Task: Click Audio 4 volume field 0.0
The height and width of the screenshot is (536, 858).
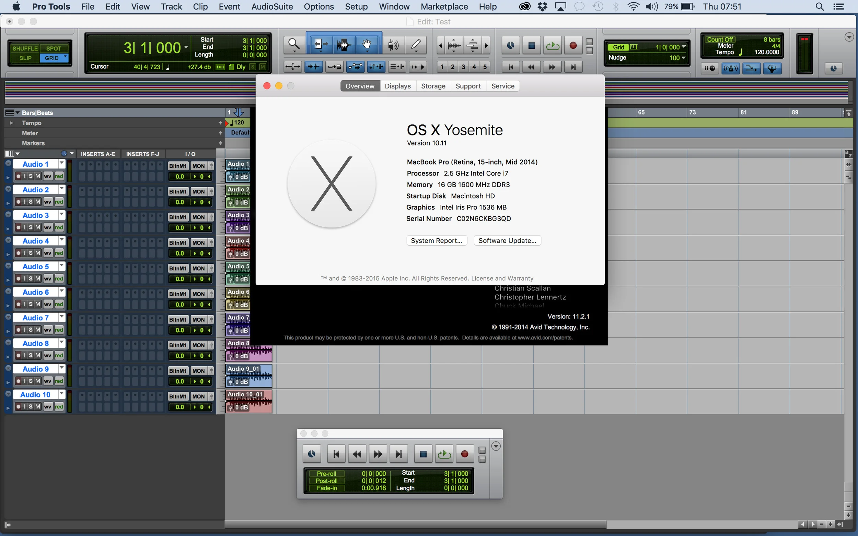Action: 180,253
